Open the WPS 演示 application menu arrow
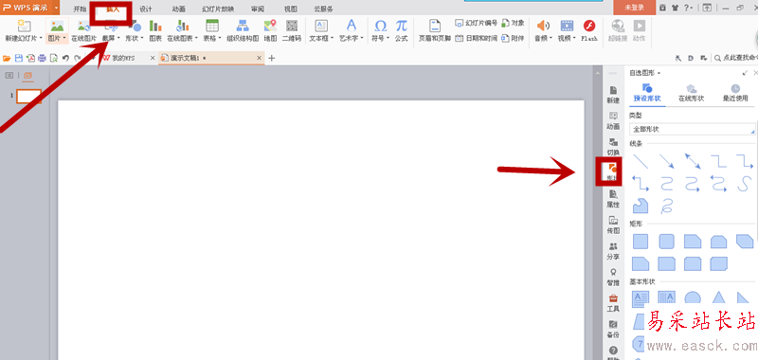Image resolution: width=758 pixels, height=360 pixels. [57, 8]
